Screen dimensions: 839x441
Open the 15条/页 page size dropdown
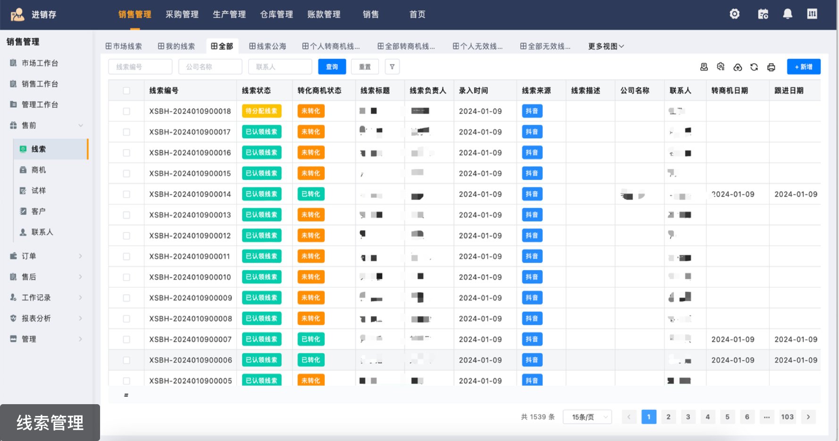click(587, 417)
